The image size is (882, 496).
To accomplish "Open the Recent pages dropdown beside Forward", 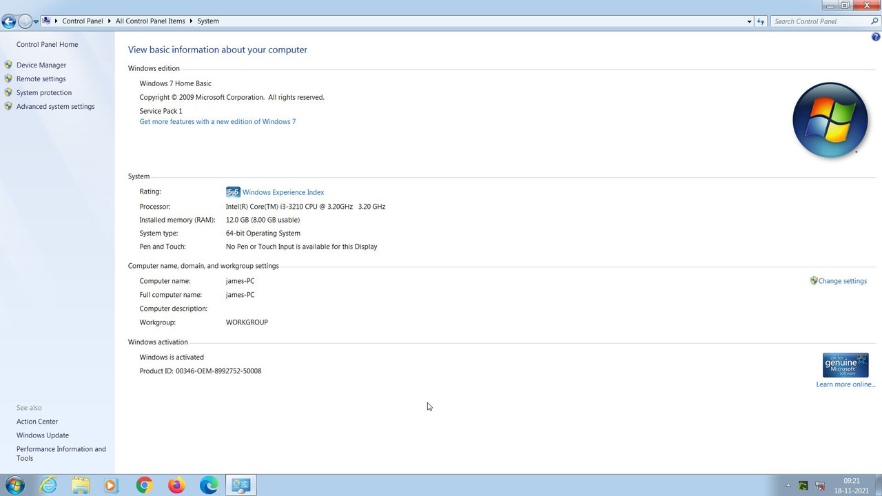I will (36, 22).
